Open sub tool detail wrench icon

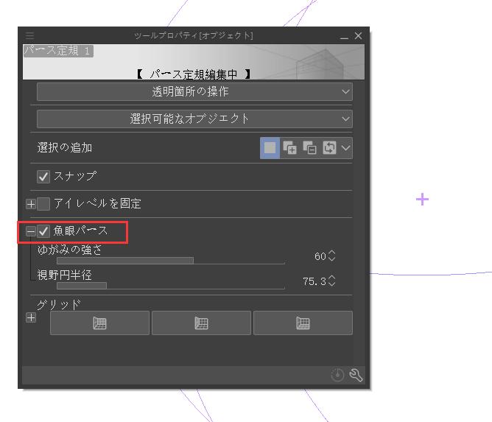click(356, 376)
